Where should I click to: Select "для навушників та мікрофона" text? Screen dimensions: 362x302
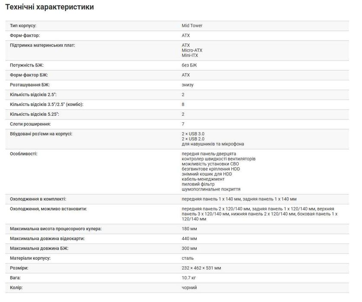213,144
